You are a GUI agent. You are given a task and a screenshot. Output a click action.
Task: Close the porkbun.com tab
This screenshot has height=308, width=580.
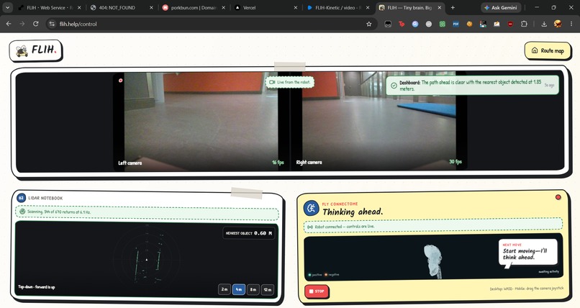[x=223, y=7]
